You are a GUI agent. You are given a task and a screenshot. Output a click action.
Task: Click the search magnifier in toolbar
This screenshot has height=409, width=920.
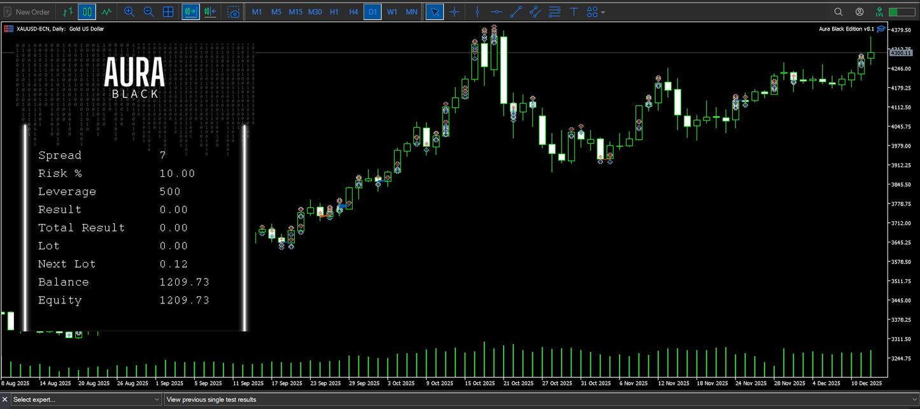(x=839, y=11)
